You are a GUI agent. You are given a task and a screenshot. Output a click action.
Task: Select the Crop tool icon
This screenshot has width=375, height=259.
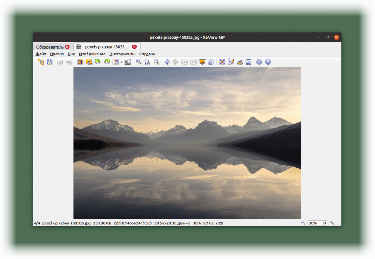pyautogui.click(x=80, y=62)
